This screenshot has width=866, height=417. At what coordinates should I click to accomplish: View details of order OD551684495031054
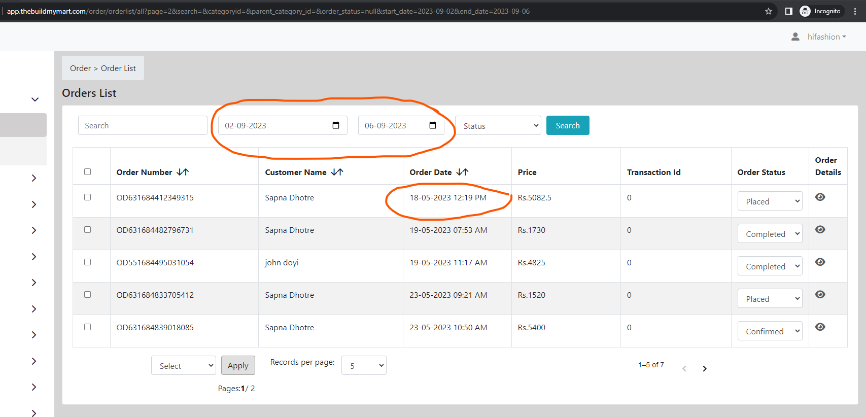(x=820, y=262)
